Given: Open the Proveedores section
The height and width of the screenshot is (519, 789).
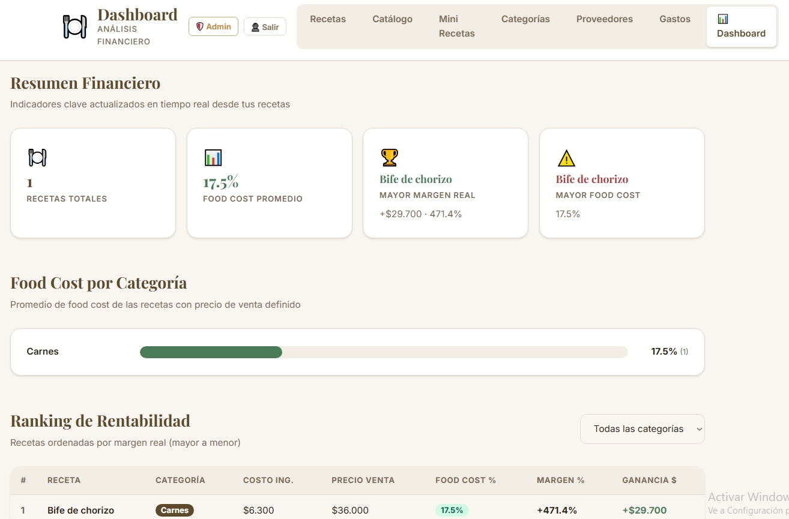Looking at the screenshot, I should pyautogui.click(x=604, y=19).
